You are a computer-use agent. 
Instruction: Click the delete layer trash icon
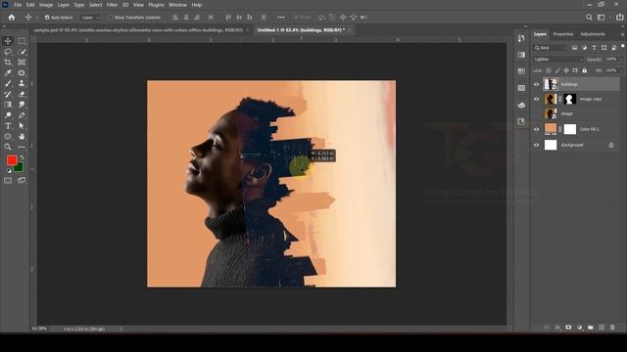click(612, 328)
